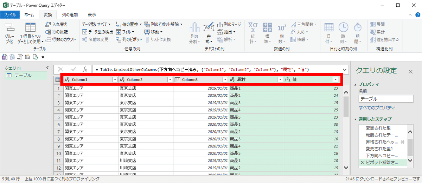Switch to the ホーム tab

click(29, 15)
